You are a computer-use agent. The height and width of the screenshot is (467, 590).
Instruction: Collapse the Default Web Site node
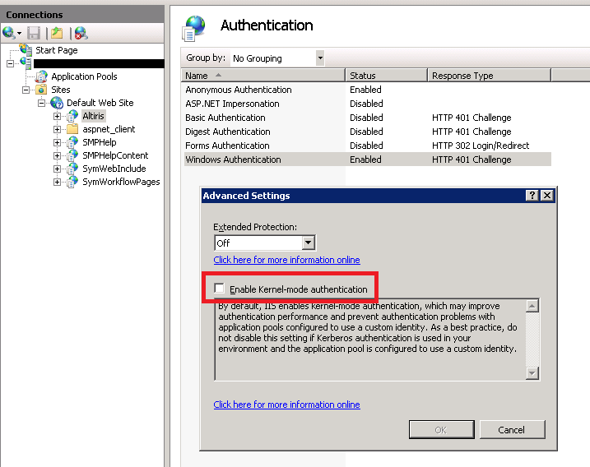click(41, 103)
